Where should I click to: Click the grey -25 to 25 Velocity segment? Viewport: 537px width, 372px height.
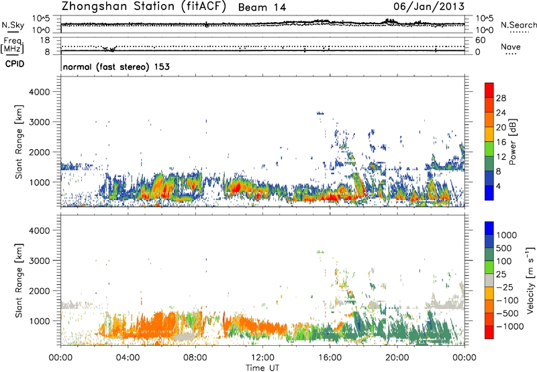pos(489,280)
